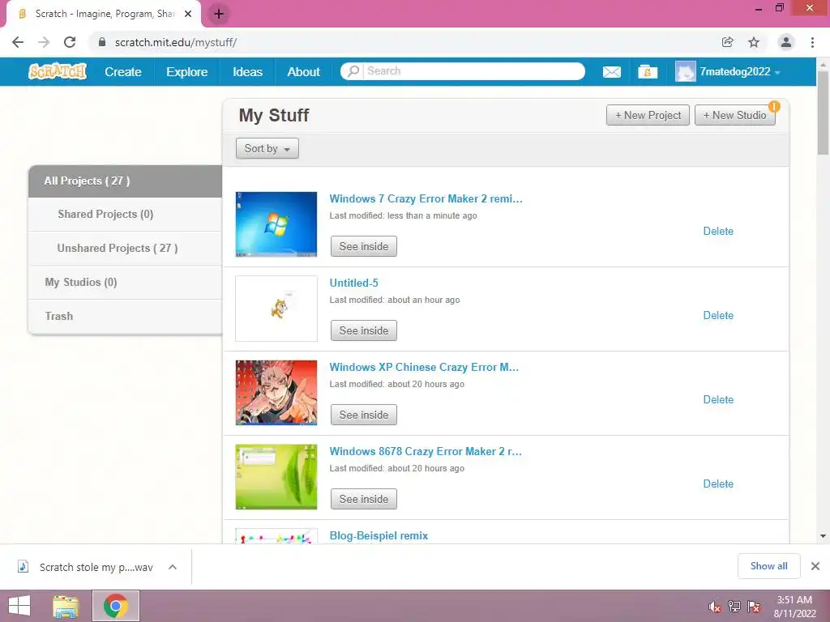The image size is (830, 622).
Task: Open the Ideas menu item
Action: click(248, 71)
